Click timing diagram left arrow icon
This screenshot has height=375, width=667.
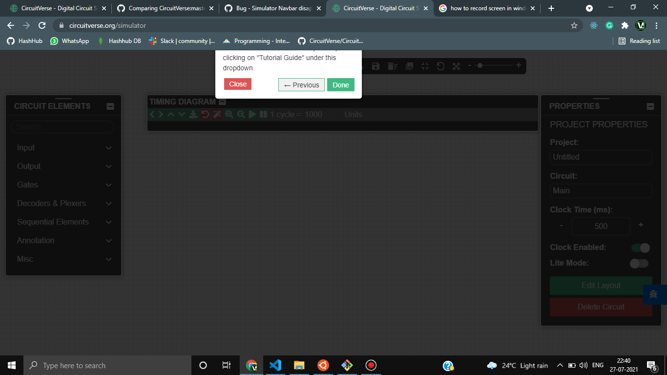point(152,114)
